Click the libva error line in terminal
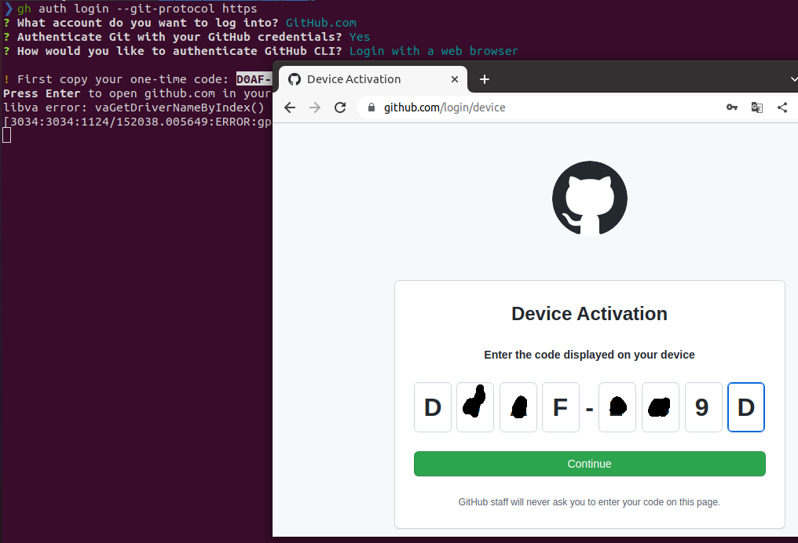 point(134,108)
